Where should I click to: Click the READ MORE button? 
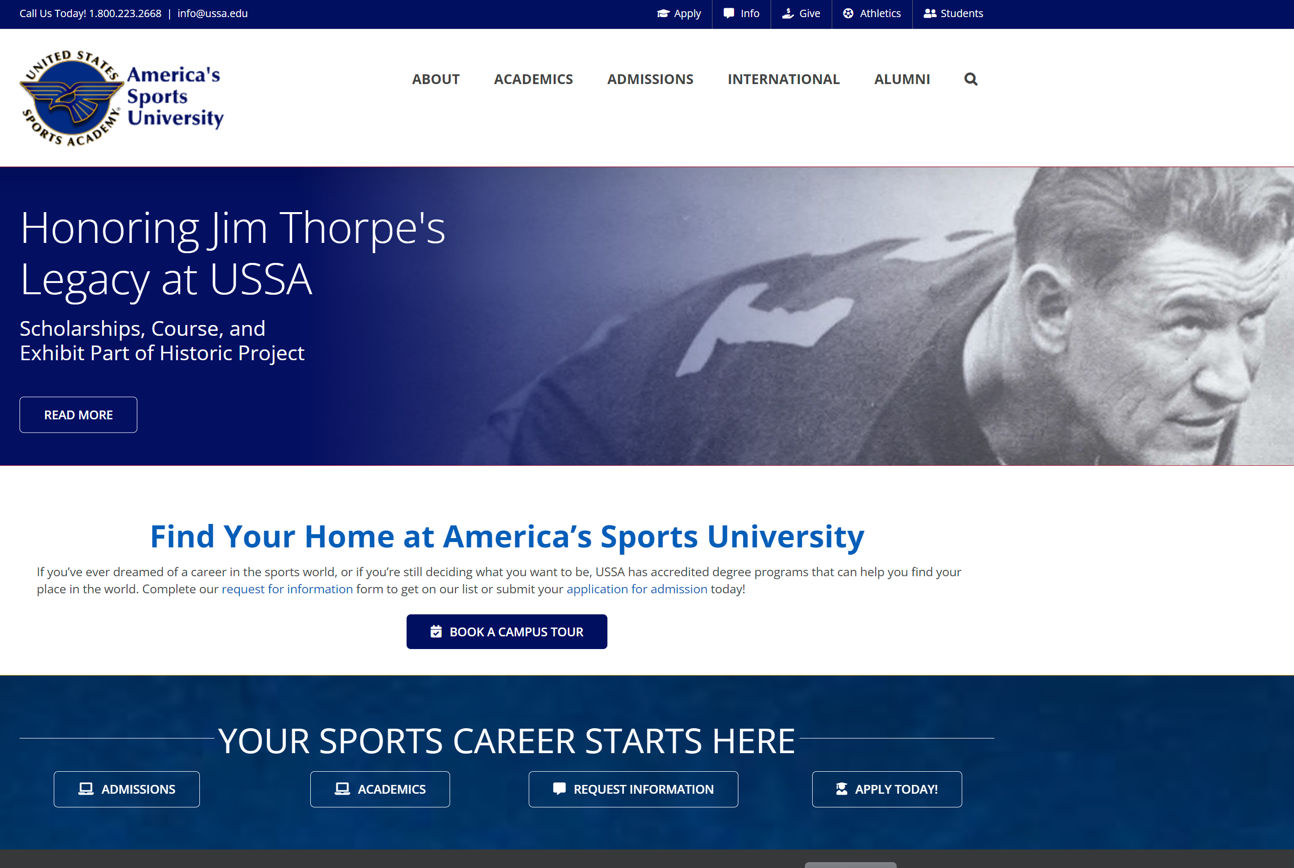(78, 414)
